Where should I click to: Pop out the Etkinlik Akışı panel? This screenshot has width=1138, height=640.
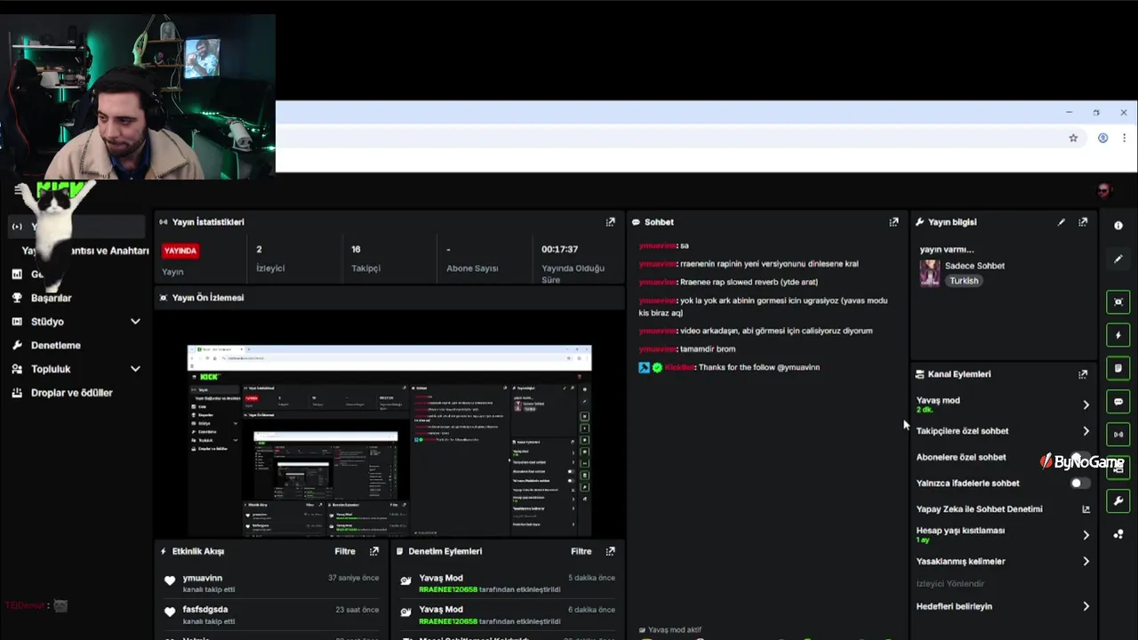[x=373, y=551]
